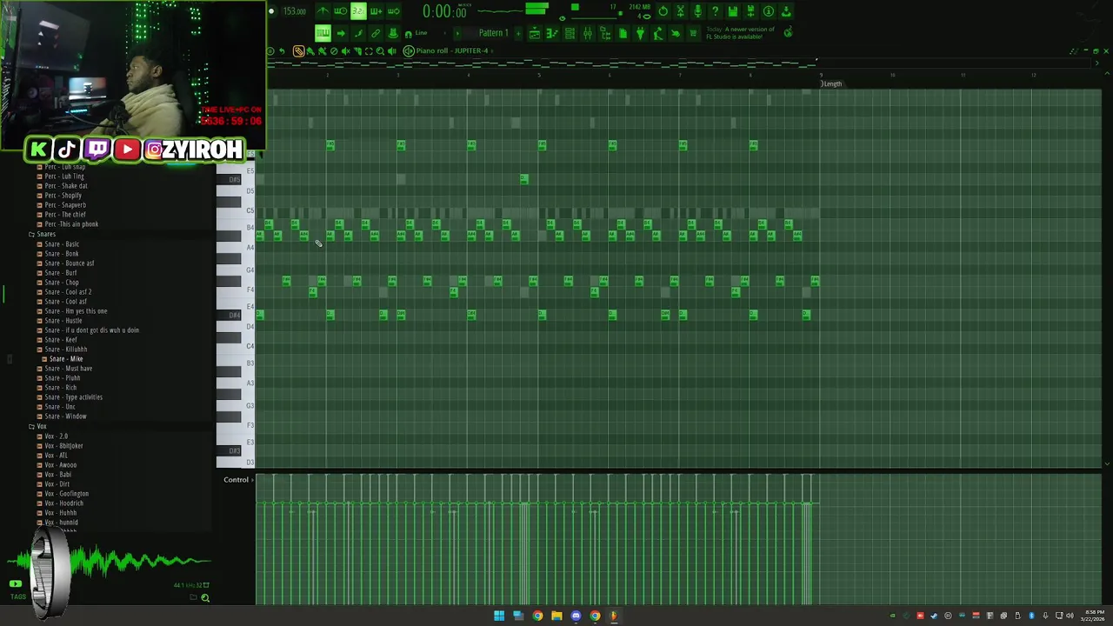
Task: Open the plugin picker plug icon
Action: point(640,33)
